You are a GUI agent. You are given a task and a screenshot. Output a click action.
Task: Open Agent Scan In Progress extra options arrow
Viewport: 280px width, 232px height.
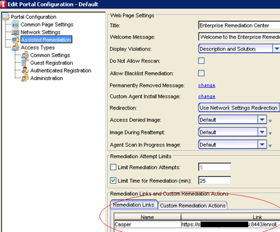click(x=270, y=146)
